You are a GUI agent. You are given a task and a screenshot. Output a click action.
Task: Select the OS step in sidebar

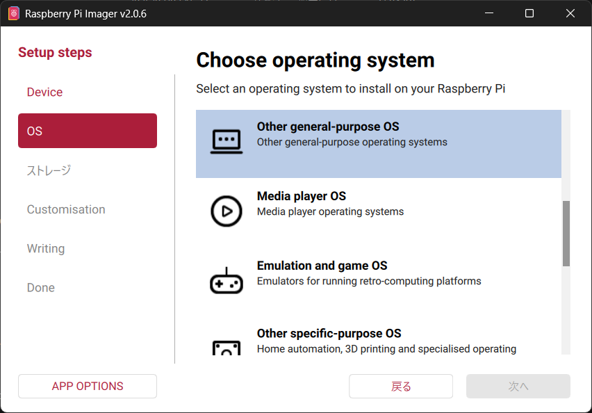(x=87, y=131)
